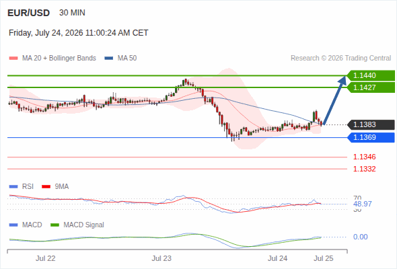
Task: Click the 1.1332 support level value
Action: (365, 169)
